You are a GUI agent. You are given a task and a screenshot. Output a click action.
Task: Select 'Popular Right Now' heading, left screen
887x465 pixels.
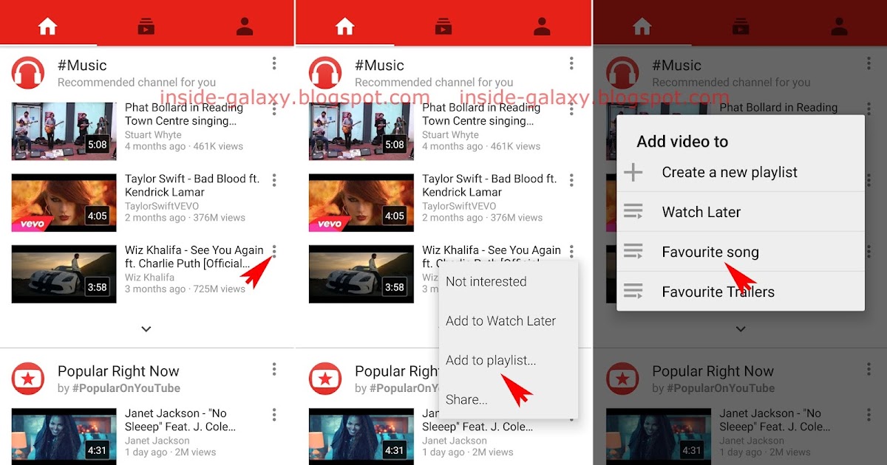click(x=118, y=371)
